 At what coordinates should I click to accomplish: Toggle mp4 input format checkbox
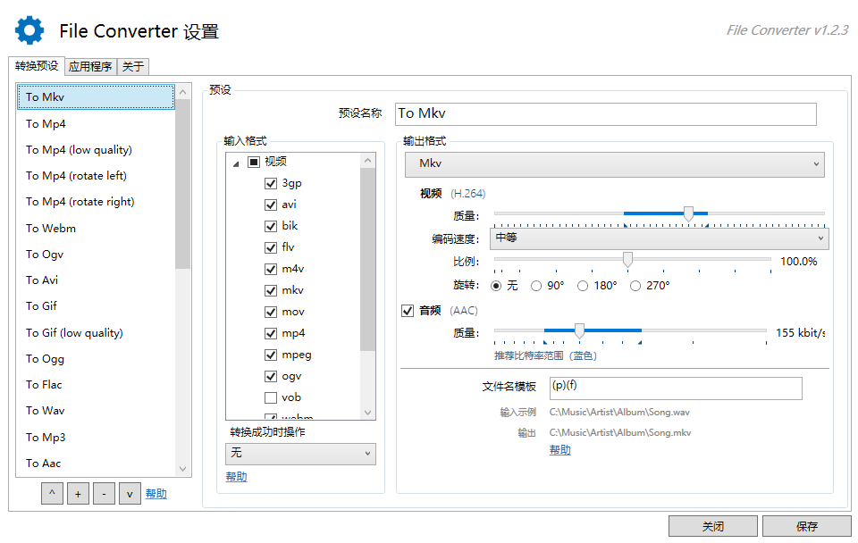pos(270,333)
